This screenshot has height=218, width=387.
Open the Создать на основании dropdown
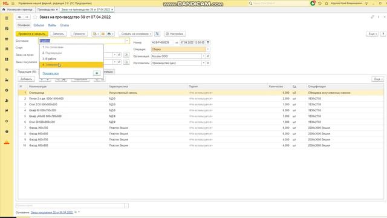coord(136,34)
